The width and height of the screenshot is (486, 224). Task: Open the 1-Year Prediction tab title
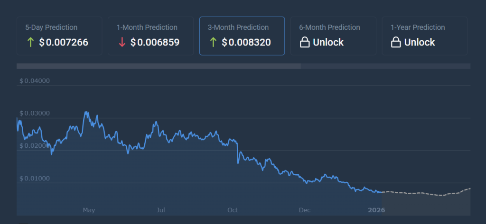pos(417,27)
